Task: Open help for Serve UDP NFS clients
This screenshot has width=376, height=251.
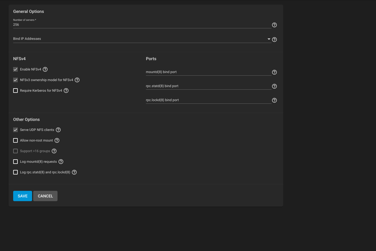Action: pos(58,130)
